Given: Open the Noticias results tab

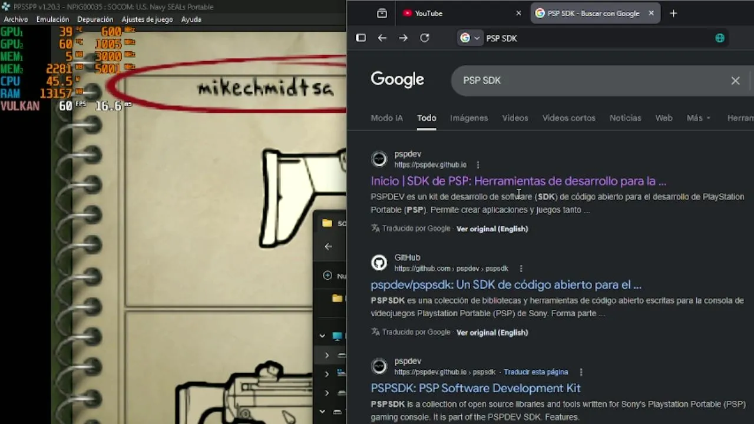Looking at the screenshot, I should tap(625, 118).
